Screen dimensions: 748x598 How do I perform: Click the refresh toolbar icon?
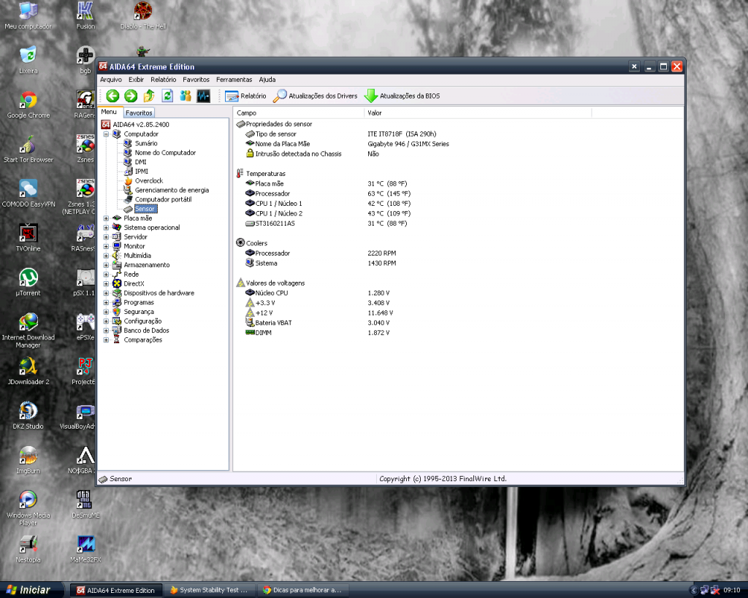coord(167,96)
